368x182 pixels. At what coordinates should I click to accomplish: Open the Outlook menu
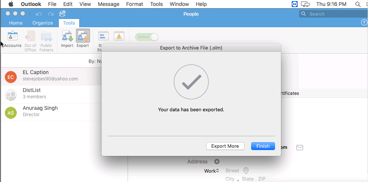click(x=31, y=4)
